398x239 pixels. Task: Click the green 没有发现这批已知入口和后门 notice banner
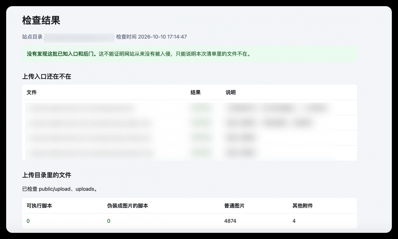click(x=189, y=54)
